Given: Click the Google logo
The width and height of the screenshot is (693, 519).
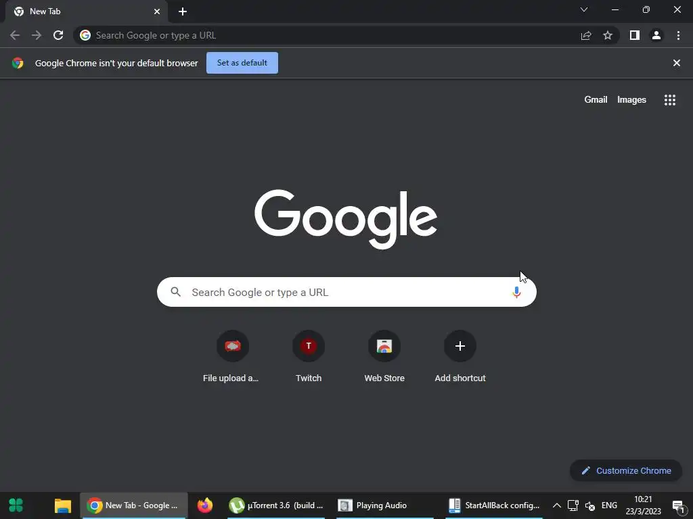Looking at the screenshot, I should click(x=346, y=219).
